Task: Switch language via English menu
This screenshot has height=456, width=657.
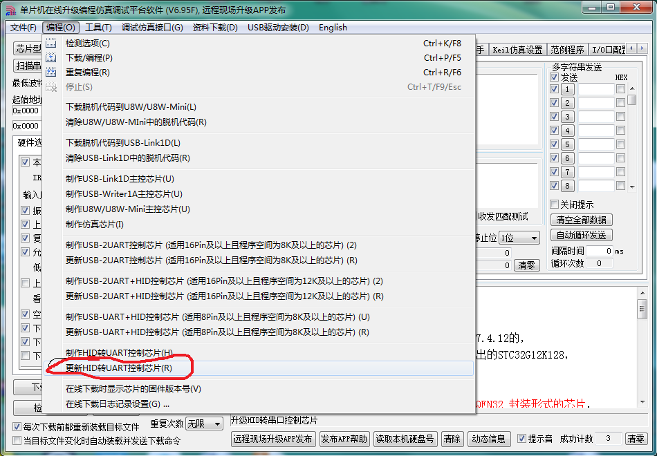Action: click(333, 28)
